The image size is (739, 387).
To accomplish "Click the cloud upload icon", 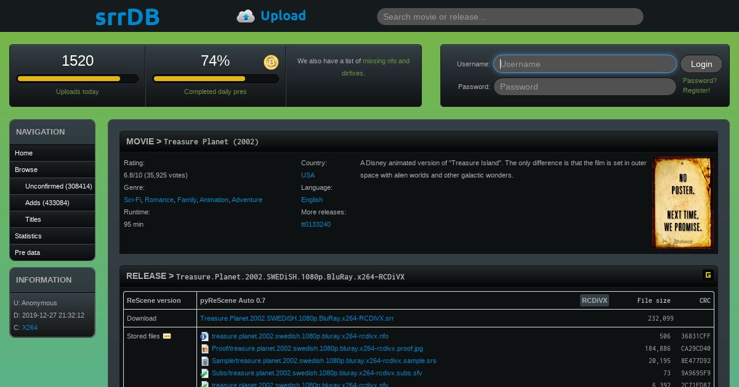I will click(x=246, y=16).
